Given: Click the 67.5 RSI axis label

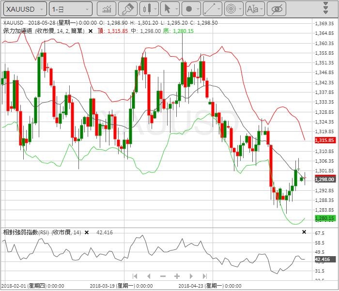Looking at the screenshot, I should coord(320,233).
